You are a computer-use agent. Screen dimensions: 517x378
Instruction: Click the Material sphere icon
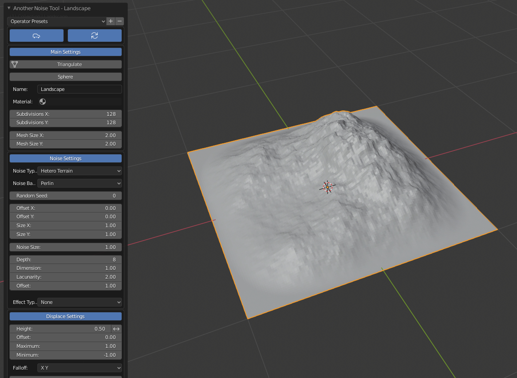coord(43,102)
